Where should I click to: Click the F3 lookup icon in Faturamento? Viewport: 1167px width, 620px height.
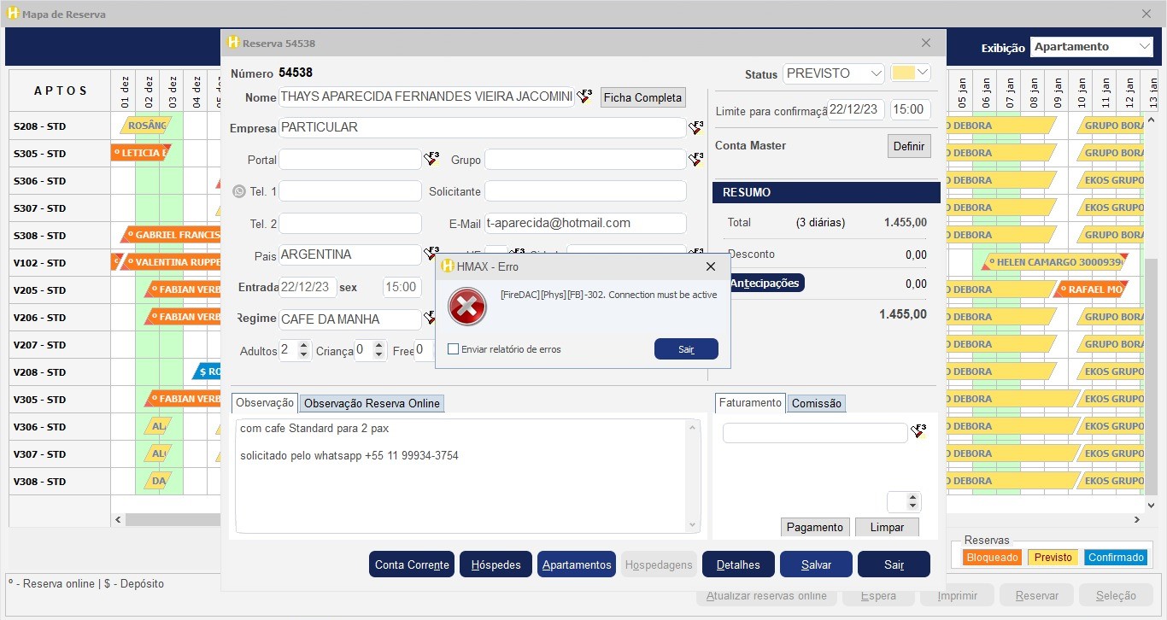point(918,432)
